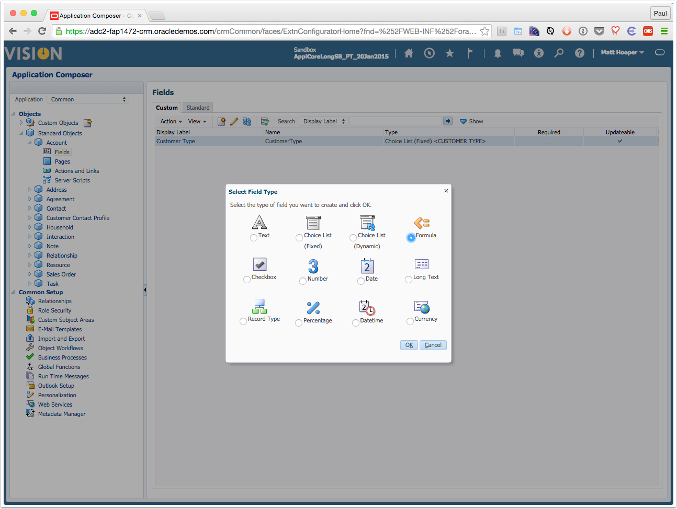677x509 pixels.
Task: Open the conversations speech bubble icon
Action: click(x=518, y=53)
